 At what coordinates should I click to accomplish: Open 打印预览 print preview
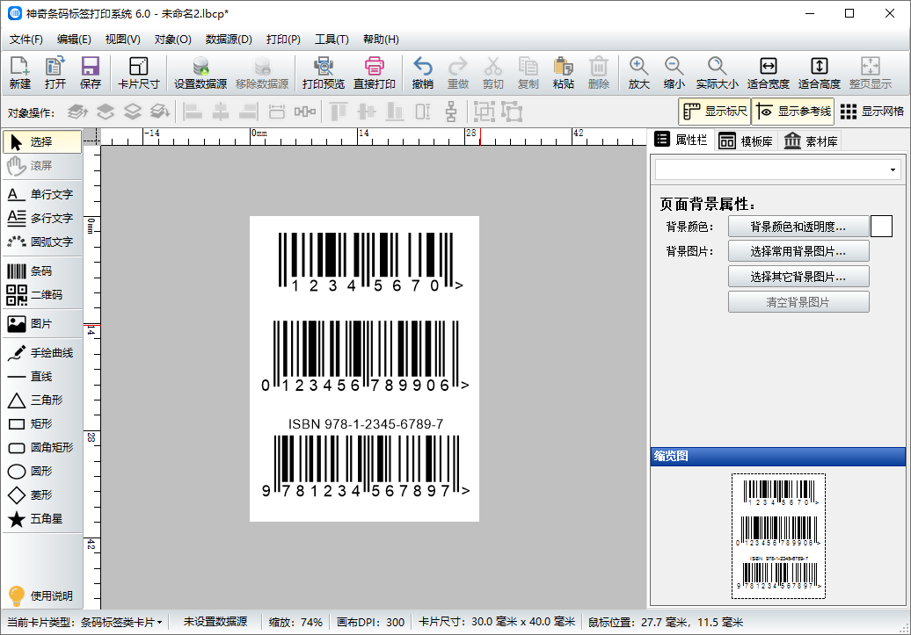pyautogui.click(x=324, y=73)
